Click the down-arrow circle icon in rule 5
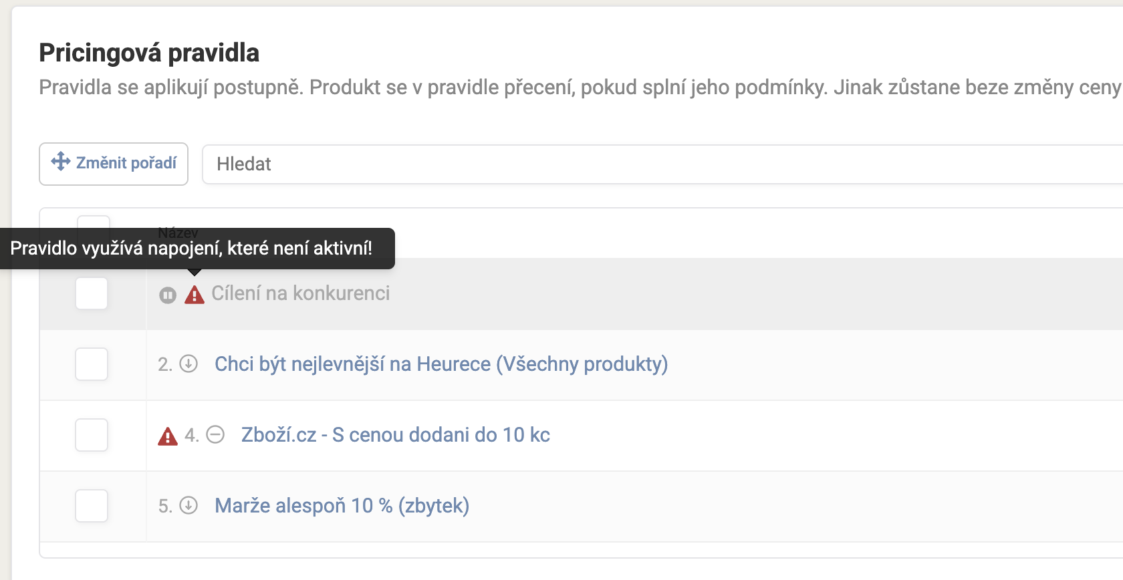1123x580 pixels. click(189, 505)
